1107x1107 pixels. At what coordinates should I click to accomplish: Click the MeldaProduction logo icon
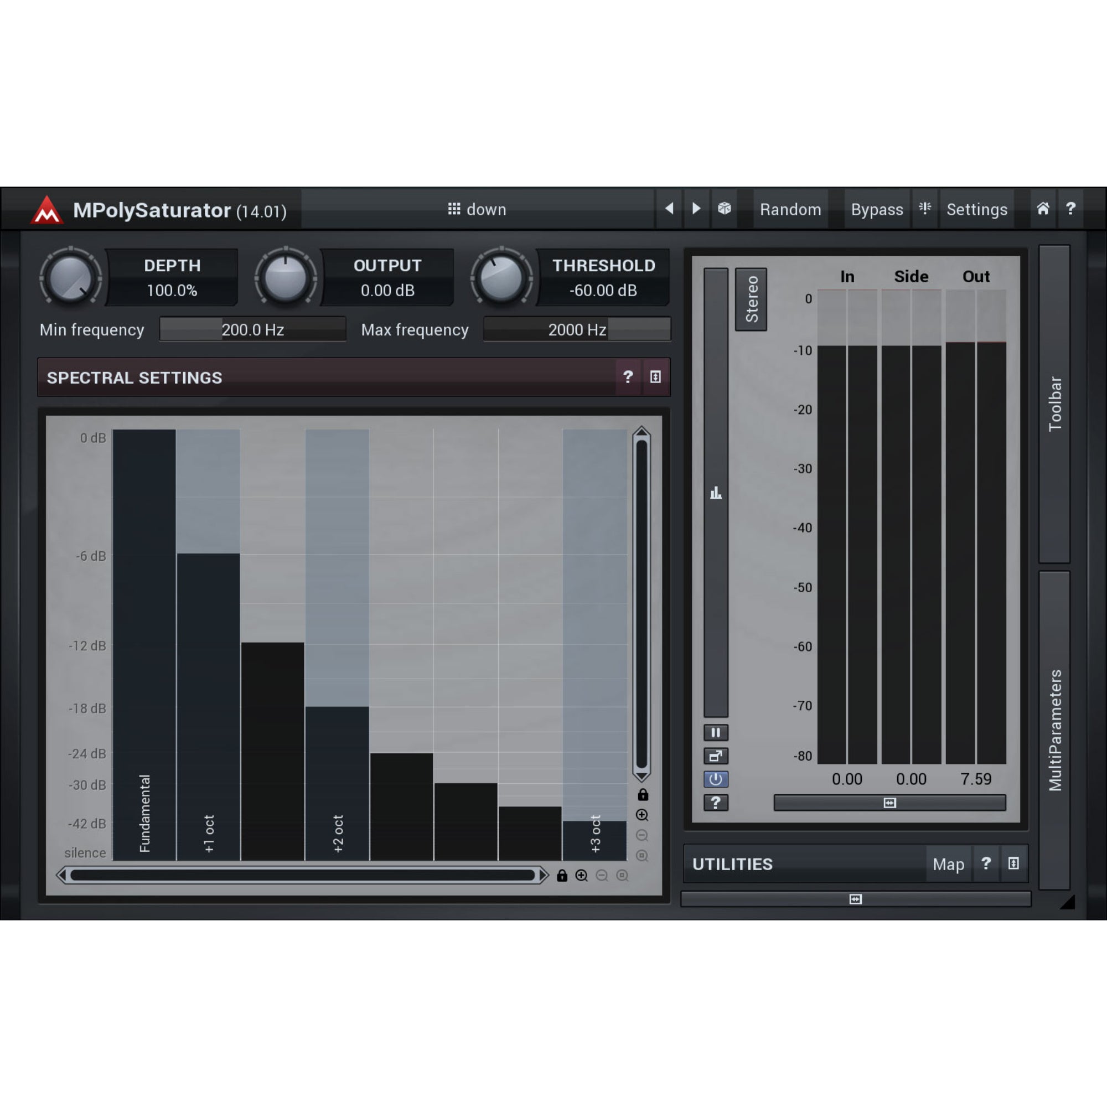click(x=47, y=210)
